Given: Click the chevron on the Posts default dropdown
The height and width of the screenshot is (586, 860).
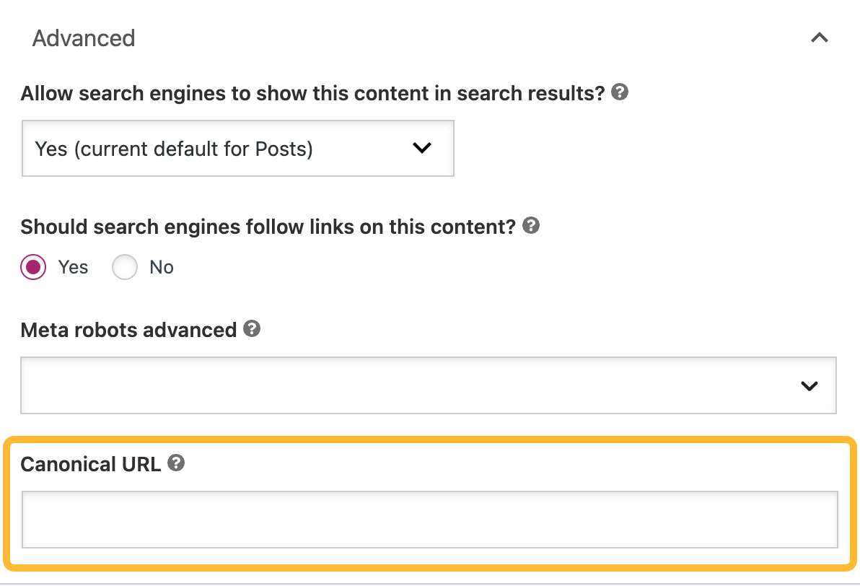Looking at the screenshot, I should pyautogui.click(x=422, y=148).
